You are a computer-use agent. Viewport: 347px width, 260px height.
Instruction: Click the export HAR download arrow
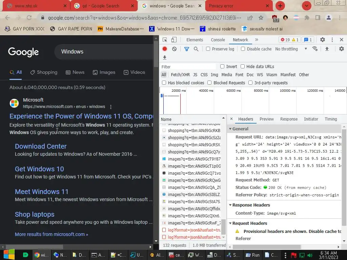point(164,58)
